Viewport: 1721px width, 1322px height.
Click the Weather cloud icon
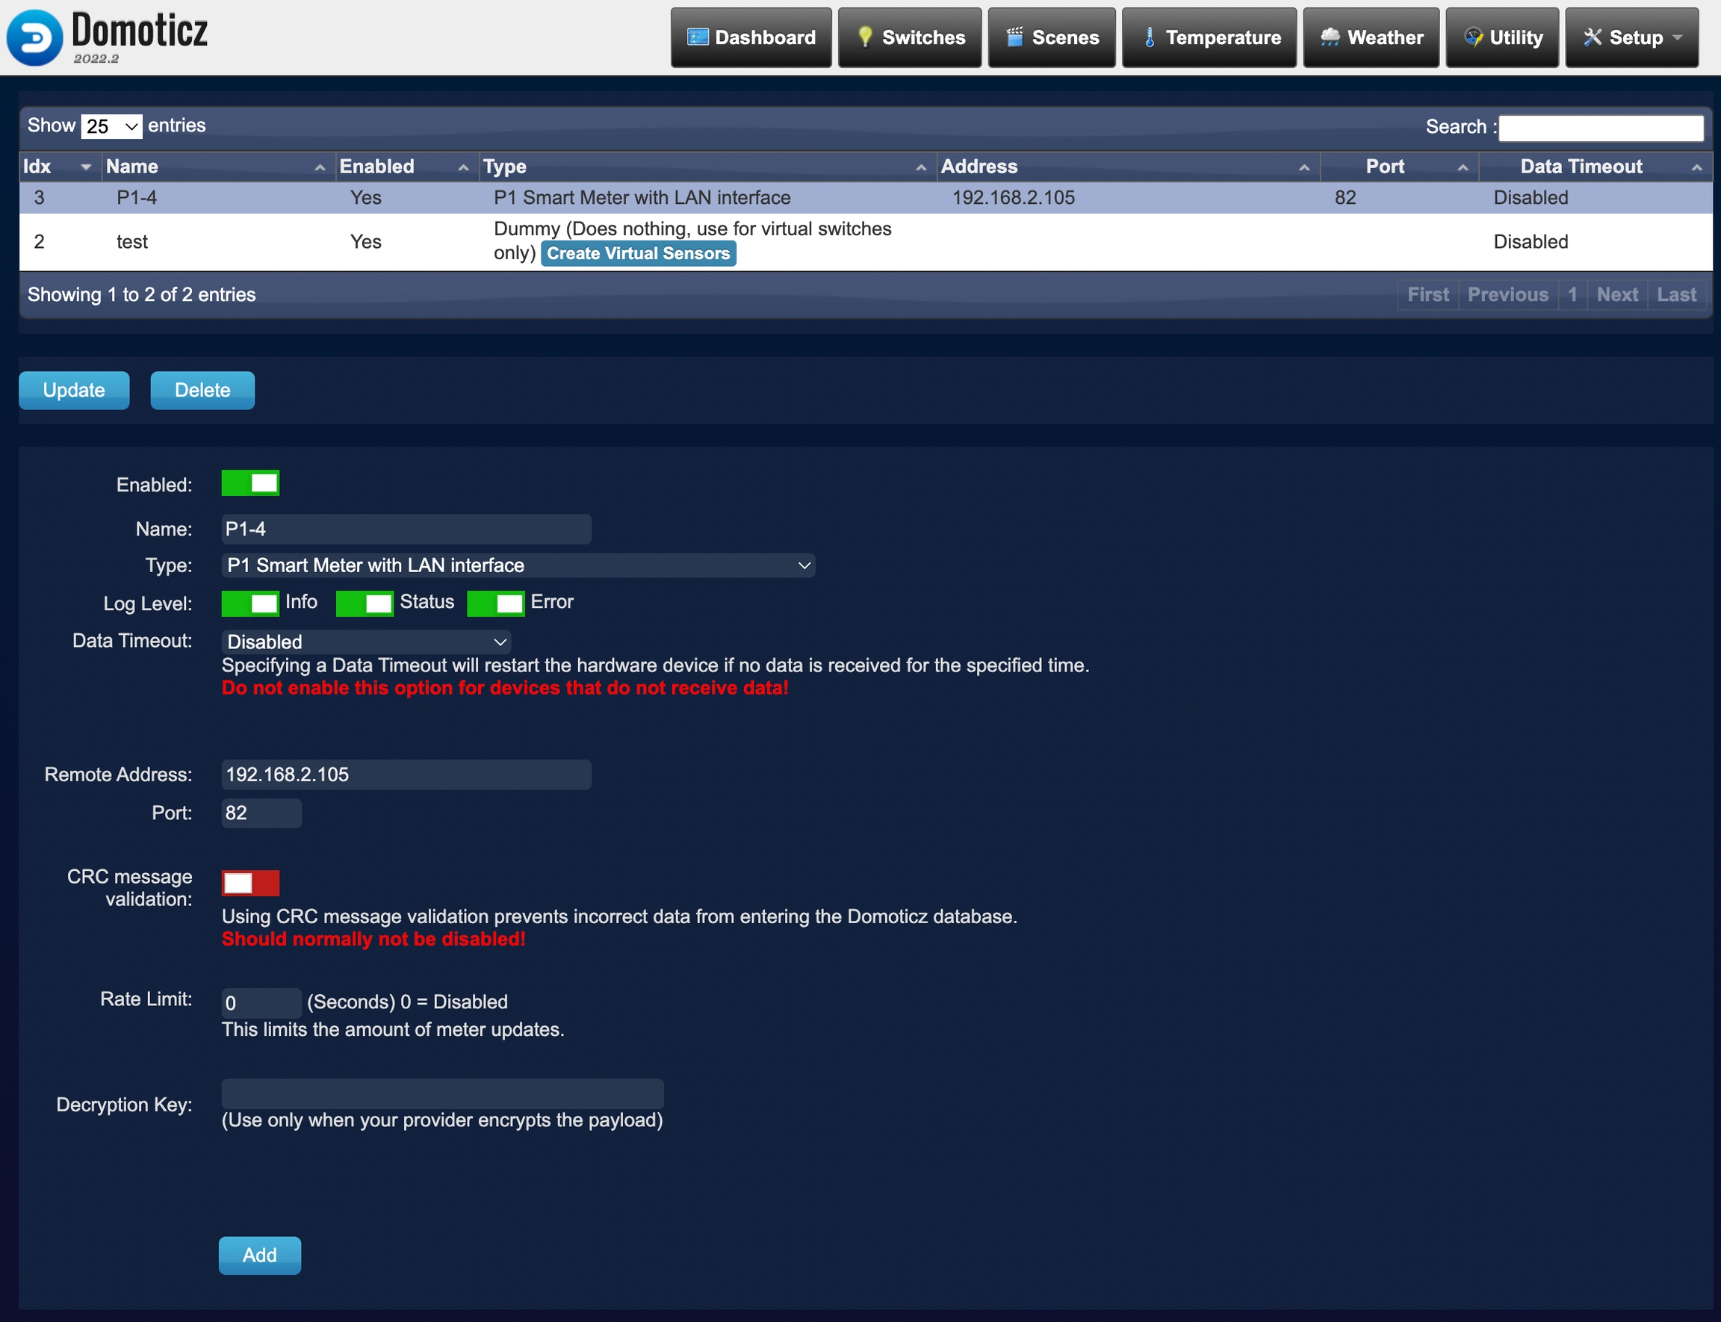point(1329,37)
